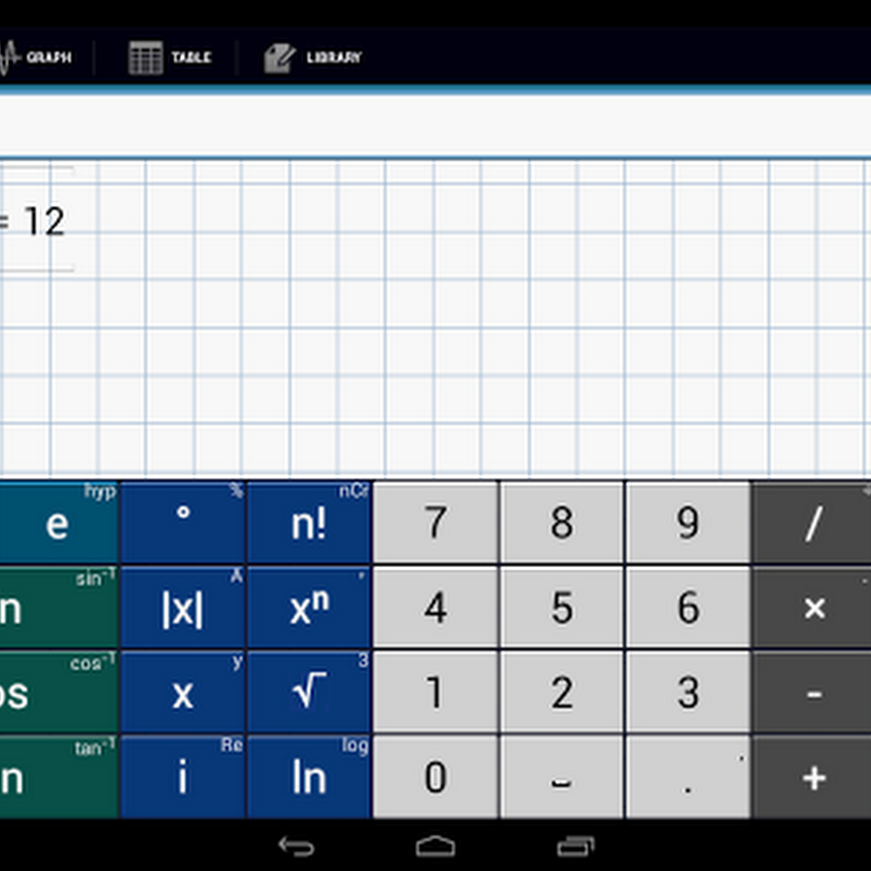Tap the recent apps icon
The height and width of the screenshot is (871, 871).
click(x=576, y=846)
